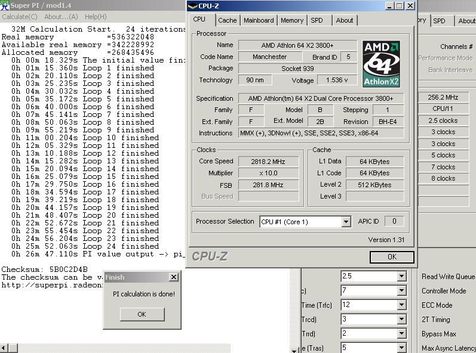Close the CPU-Z window

tap(410, 6)
